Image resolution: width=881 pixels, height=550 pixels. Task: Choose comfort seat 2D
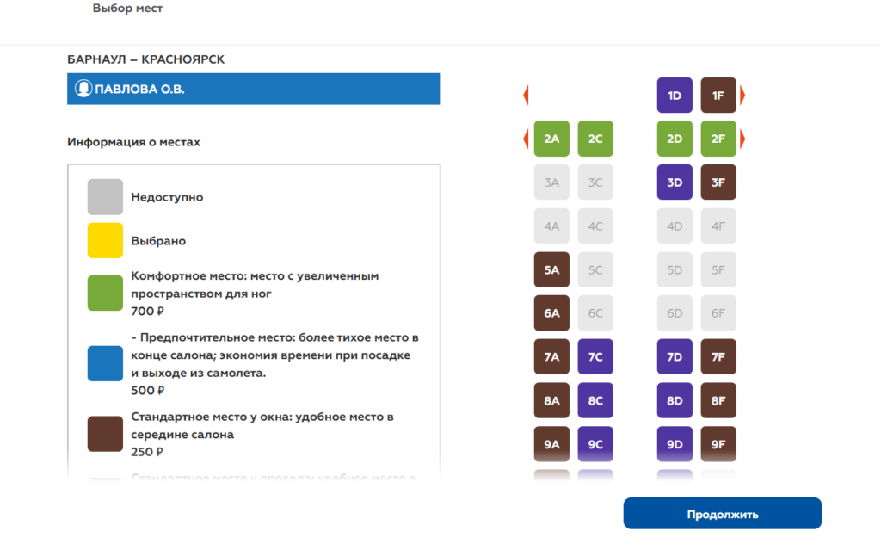coord(675,139)
